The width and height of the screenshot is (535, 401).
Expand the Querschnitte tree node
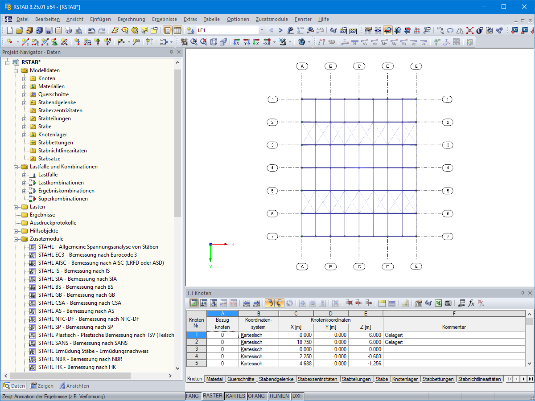click(25, 94)
